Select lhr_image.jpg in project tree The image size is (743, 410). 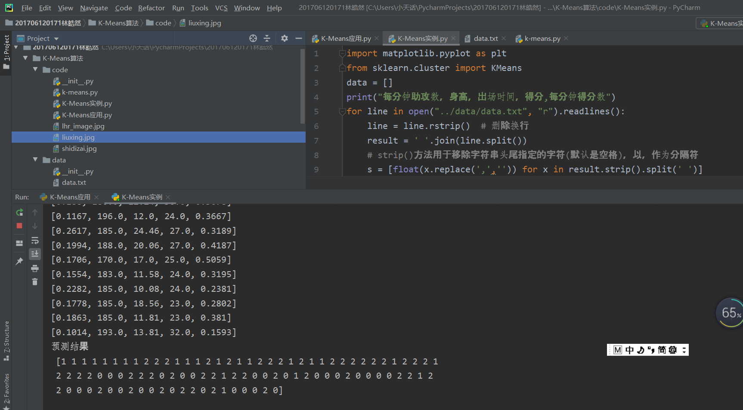coord(83,126)
